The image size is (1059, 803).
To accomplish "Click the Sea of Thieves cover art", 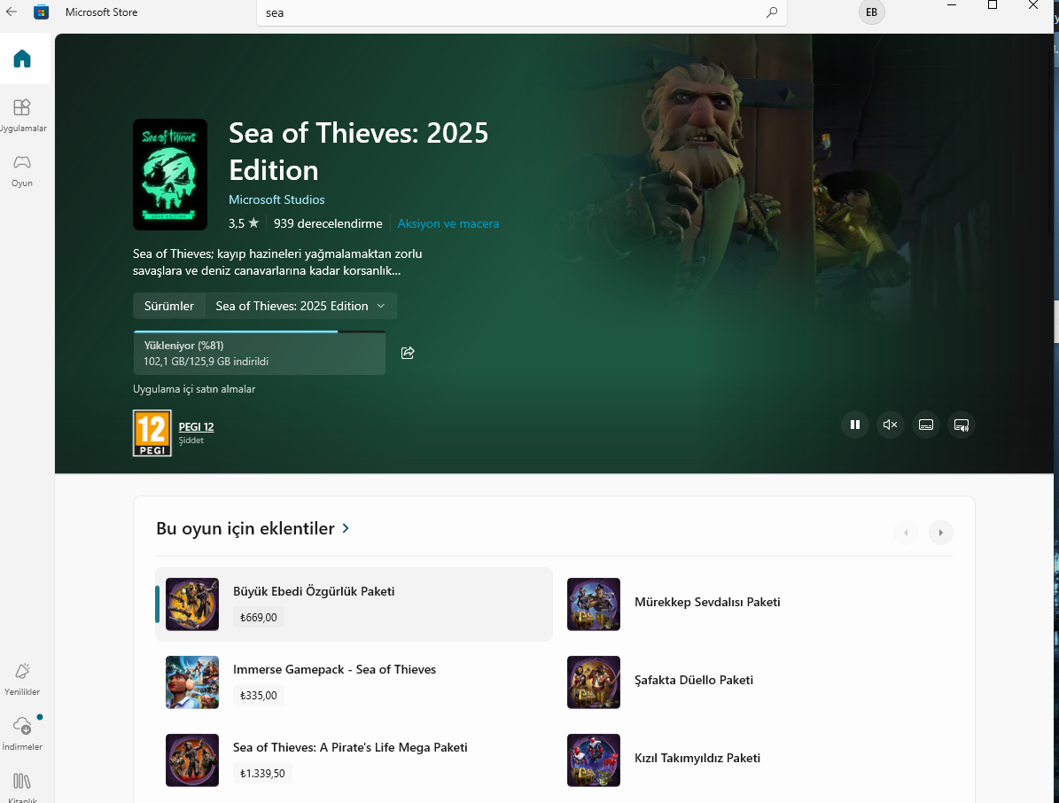I will pyautogui.click(x=170, y=175).
